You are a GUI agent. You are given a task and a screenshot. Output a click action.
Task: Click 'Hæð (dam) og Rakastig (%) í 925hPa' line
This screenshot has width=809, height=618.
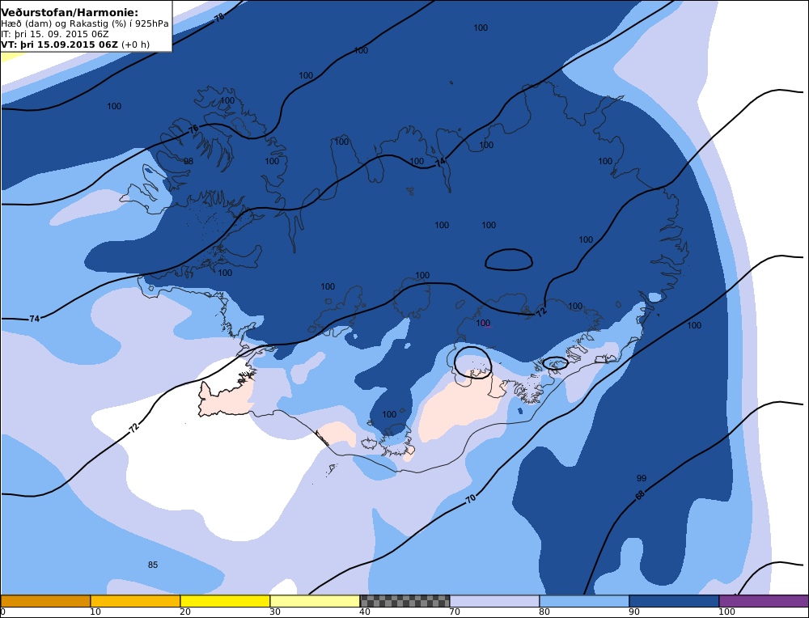pos(85,23)
